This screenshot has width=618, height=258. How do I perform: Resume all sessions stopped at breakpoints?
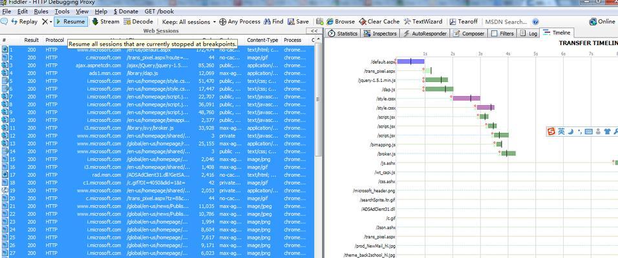[x=70, y=22]
